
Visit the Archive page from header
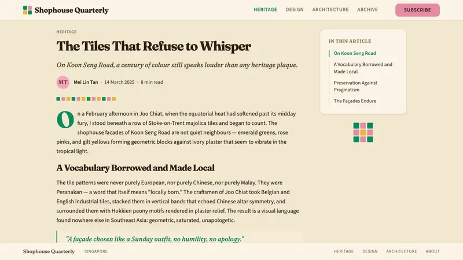368,10
